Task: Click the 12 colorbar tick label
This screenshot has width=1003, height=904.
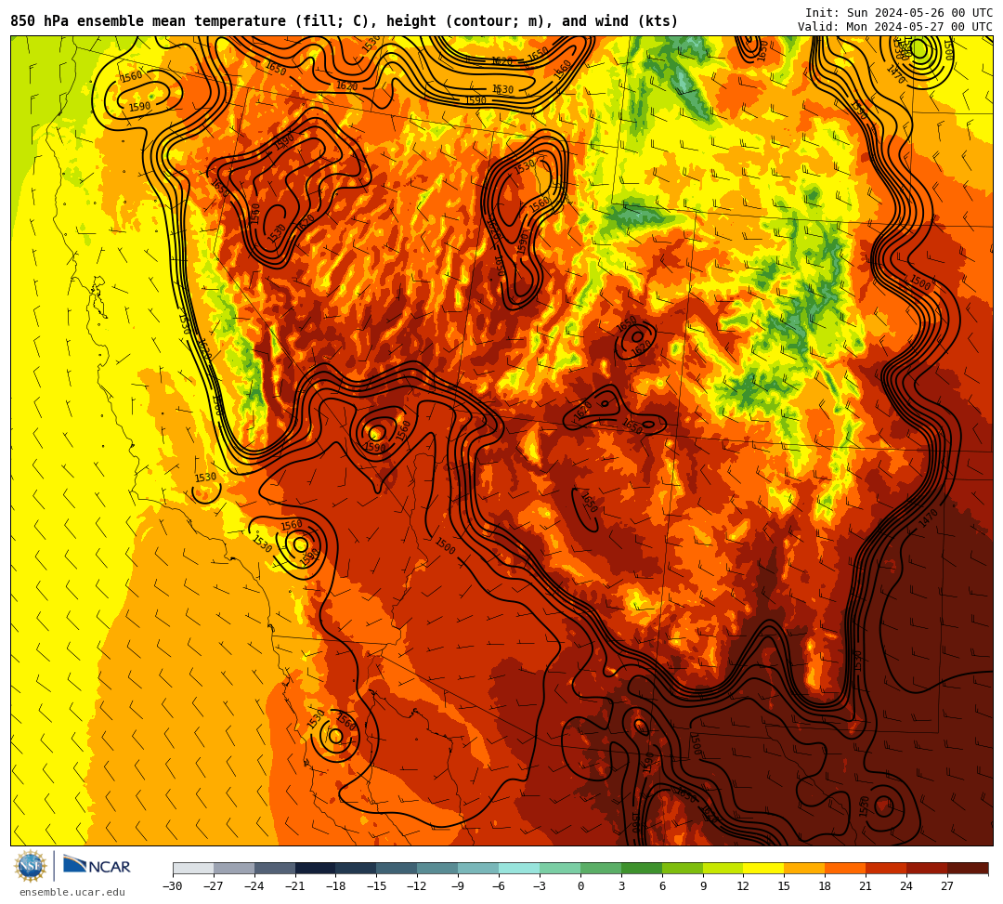Action: coord(743,886)
